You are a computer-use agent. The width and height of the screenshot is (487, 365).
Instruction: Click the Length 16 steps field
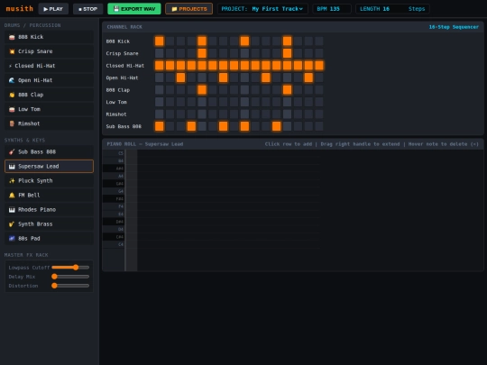[x=392, y=9]
